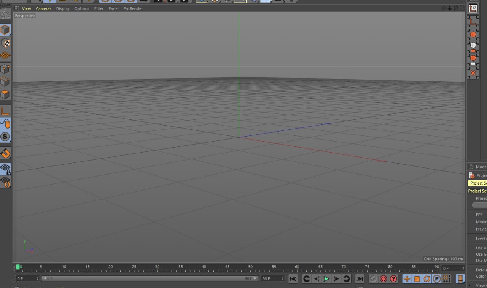Toggle Tweak mode mouse icon
The height and width of the screenshot is (288, 487).
(x=5, y=124)
